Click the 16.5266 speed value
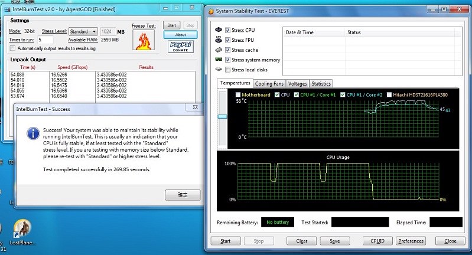The width and height of the screenshot is (472, 255). coord(58,74)
